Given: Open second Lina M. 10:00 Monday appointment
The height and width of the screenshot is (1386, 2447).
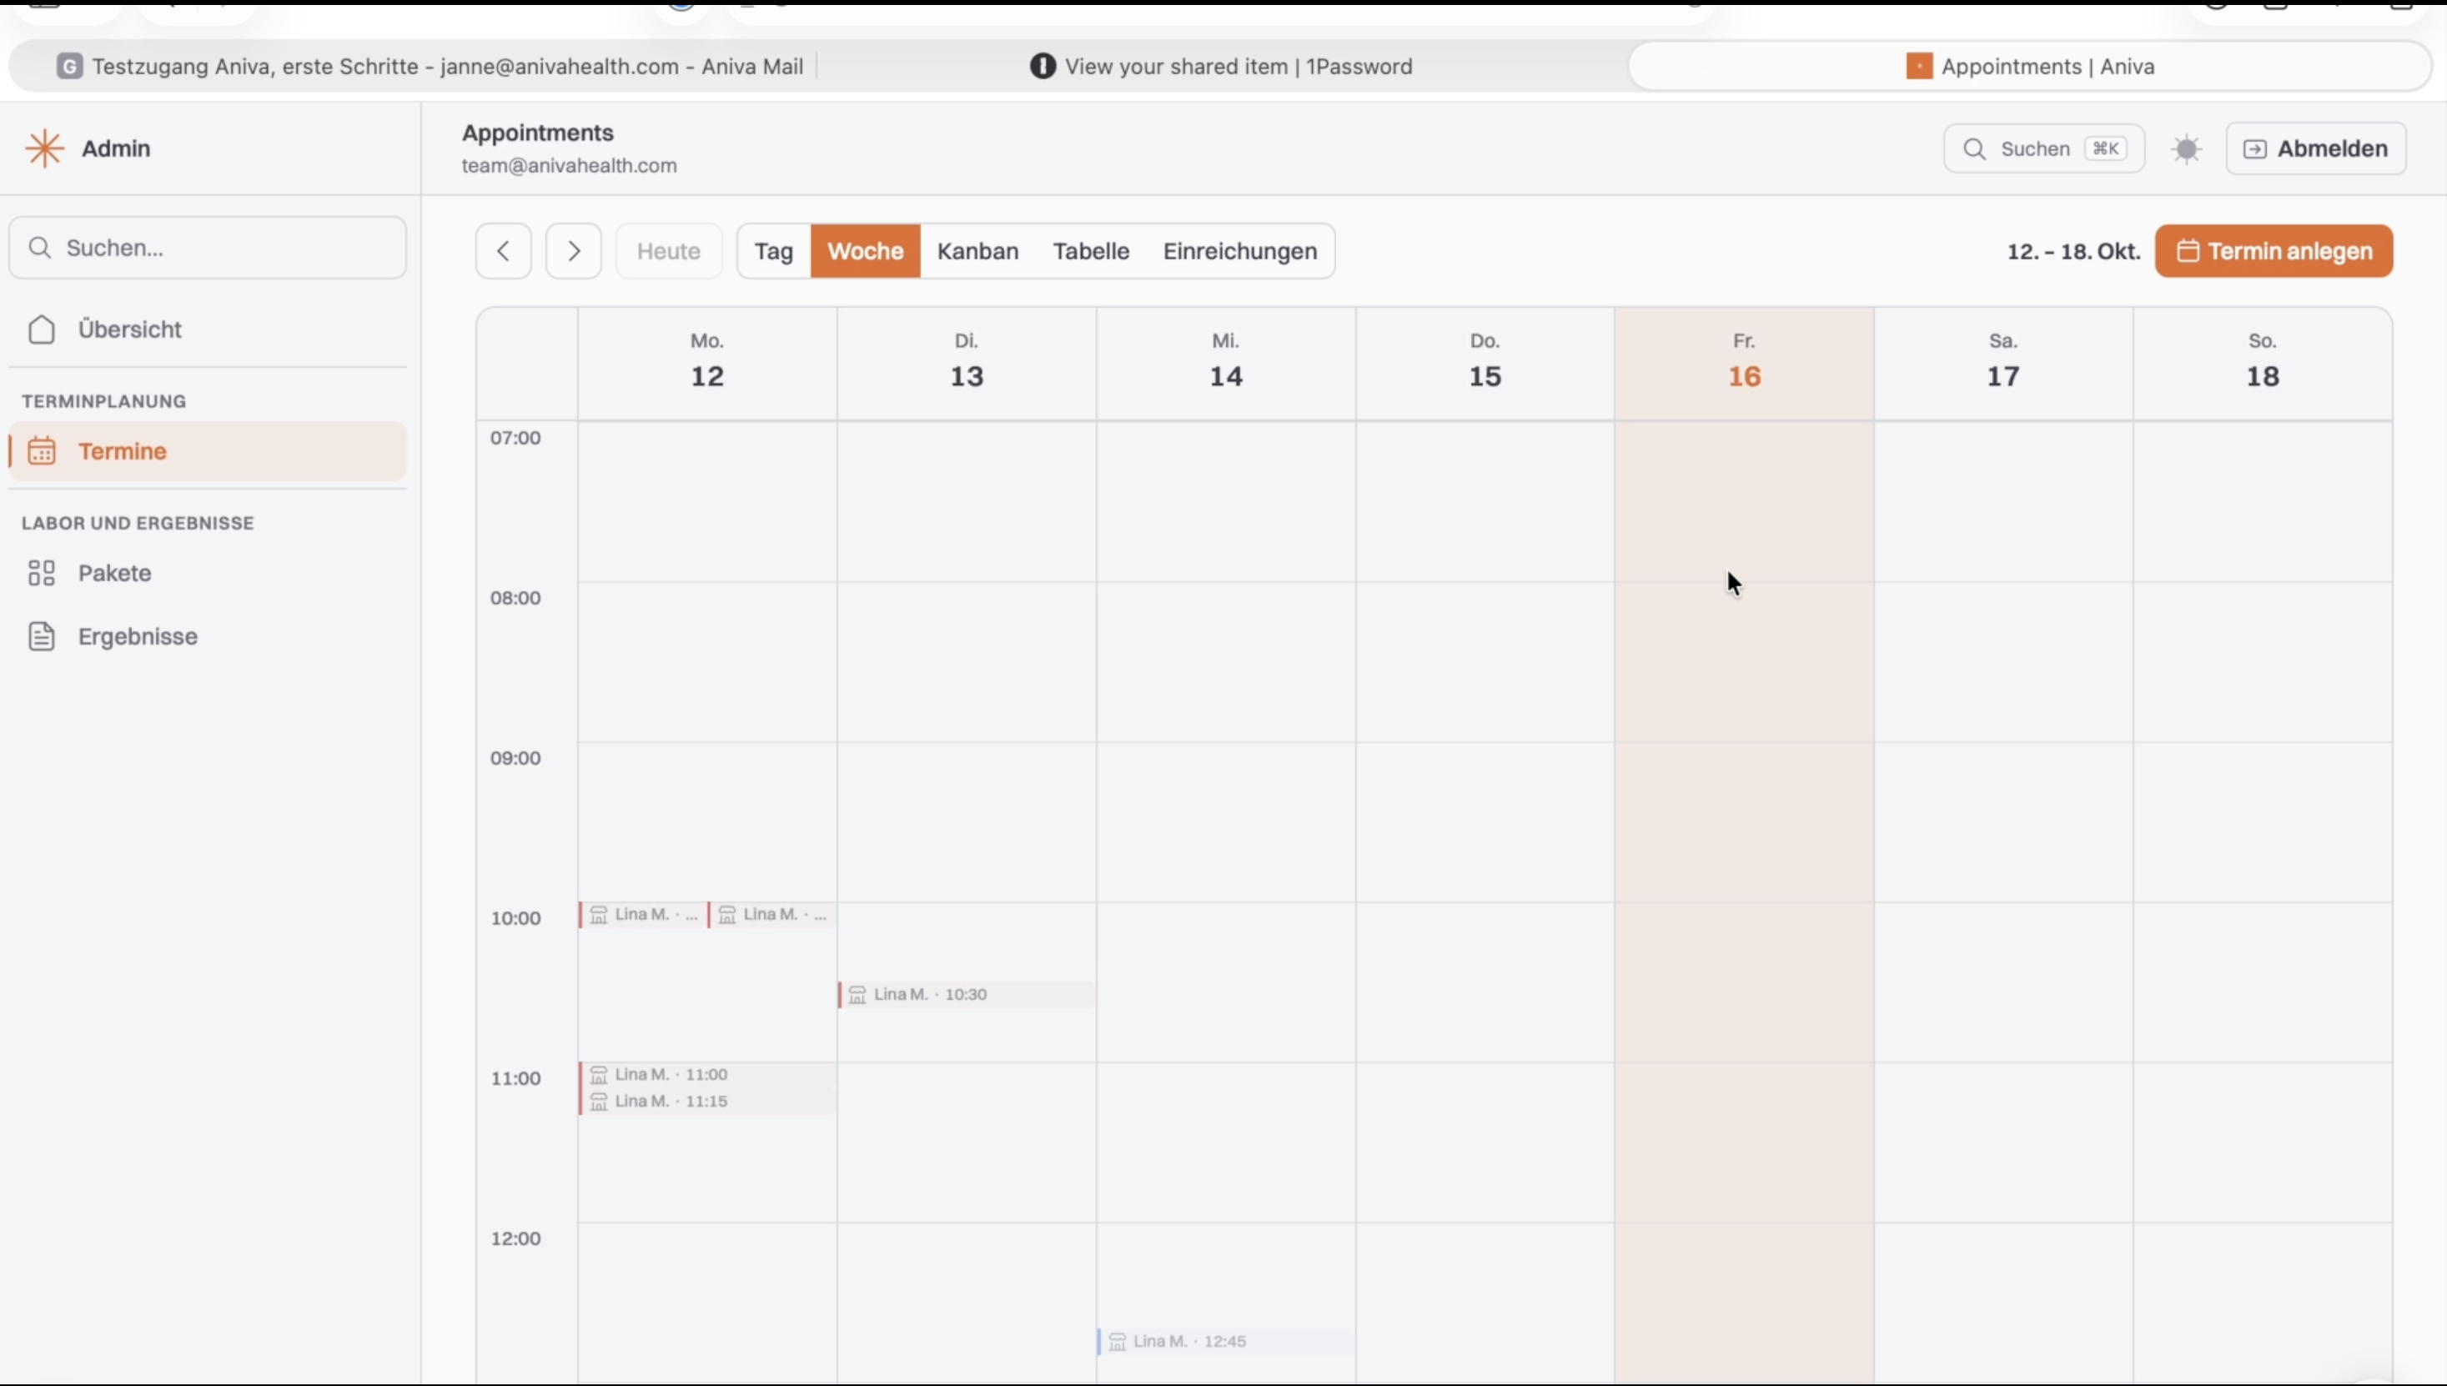Looking at the screenshot, I should pos(772,915).
